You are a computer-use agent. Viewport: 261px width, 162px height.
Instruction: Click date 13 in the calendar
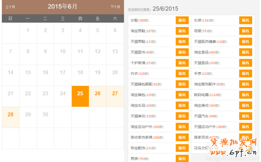(x=115, y=54)
